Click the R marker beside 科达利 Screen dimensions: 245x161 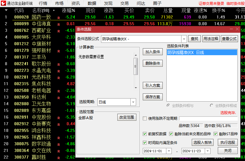tap(59, 98)
